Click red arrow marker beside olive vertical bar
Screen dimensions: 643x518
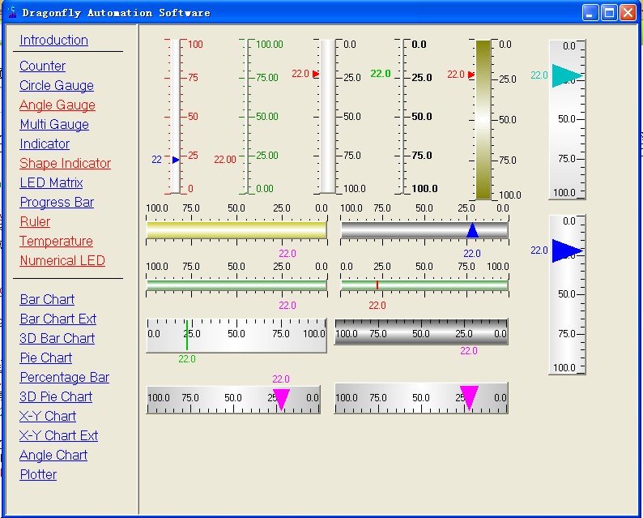pyautogui.click(x=471, y=75)
